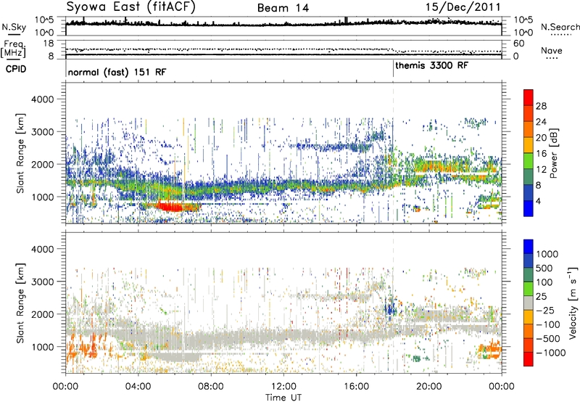Click the 'Velocity [m s-1]' color bar label
The width and height of the screenshot is (580, 402).
[573, 303]
